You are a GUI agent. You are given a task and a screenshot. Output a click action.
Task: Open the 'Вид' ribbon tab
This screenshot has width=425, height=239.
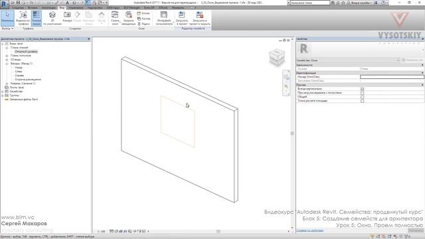pos(62,8)
